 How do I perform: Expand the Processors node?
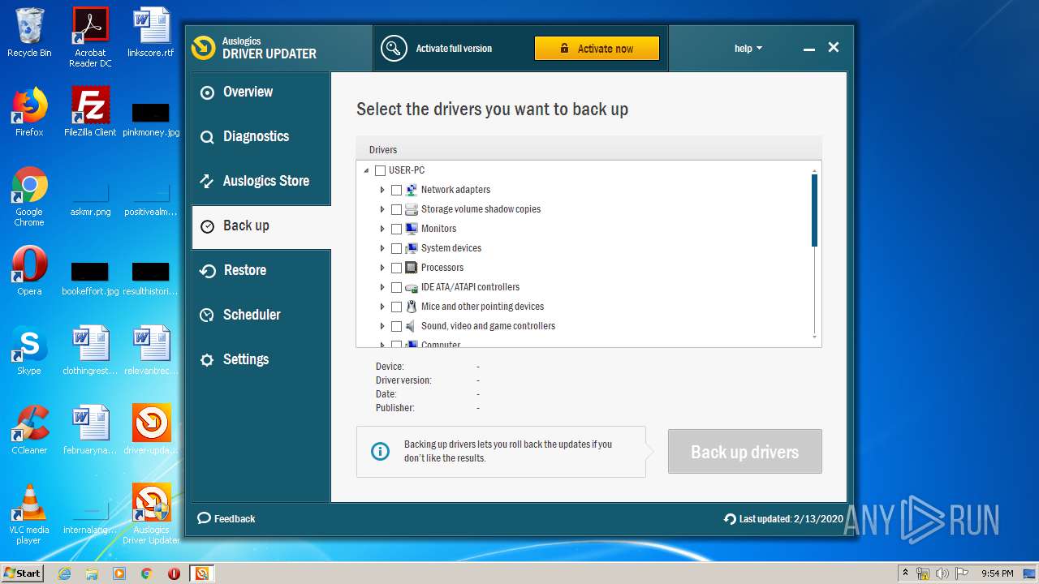[382, 268]
